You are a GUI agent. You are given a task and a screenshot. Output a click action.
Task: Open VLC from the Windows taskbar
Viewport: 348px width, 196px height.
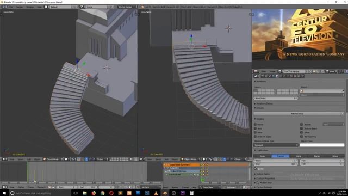click(156, 193)
